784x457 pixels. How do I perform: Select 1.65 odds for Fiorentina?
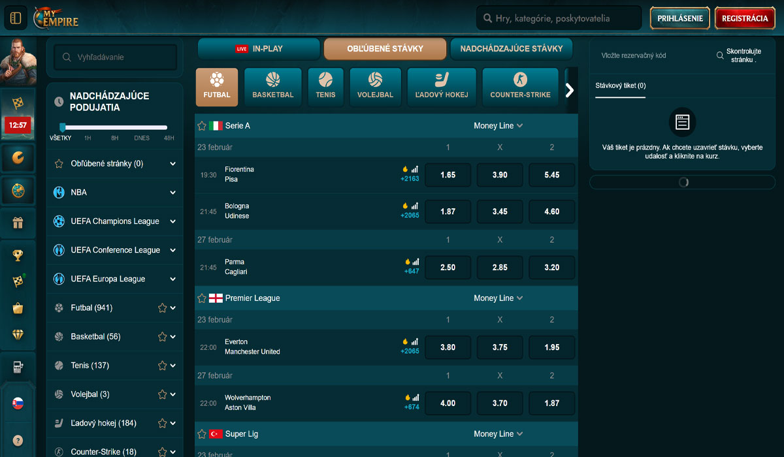coord(448,175)
